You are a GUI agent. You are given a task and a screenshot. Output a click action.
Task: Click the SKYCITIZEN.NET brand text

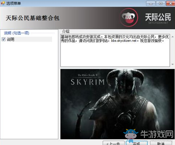tap(158, 23)
